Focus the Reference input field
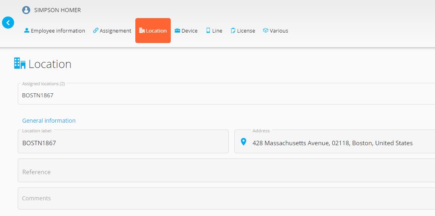The height and width of the screenshot is (216, 435). coord(226,170)
